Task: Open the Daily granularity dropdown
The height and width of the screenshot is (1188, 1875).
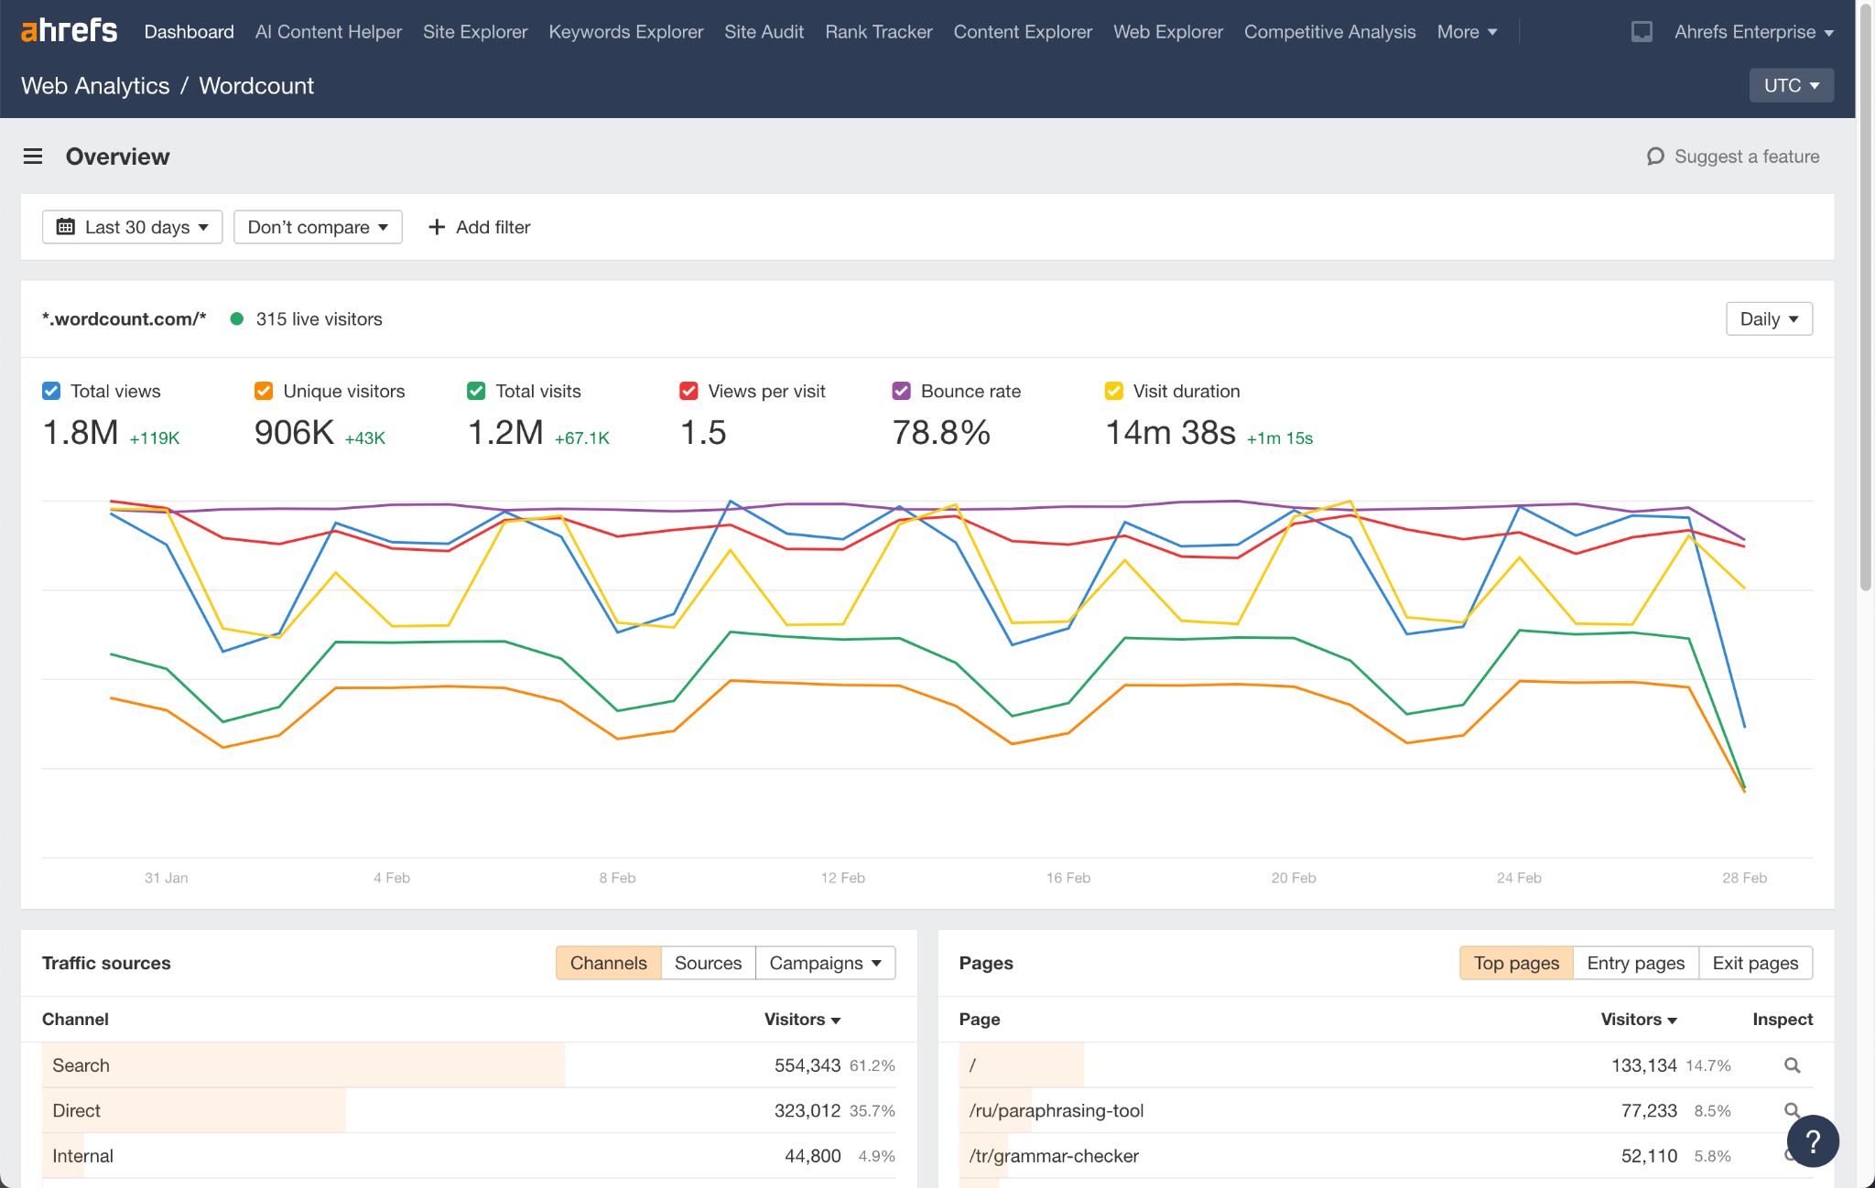Action: pyautogui.click(x=1769, y=319)
